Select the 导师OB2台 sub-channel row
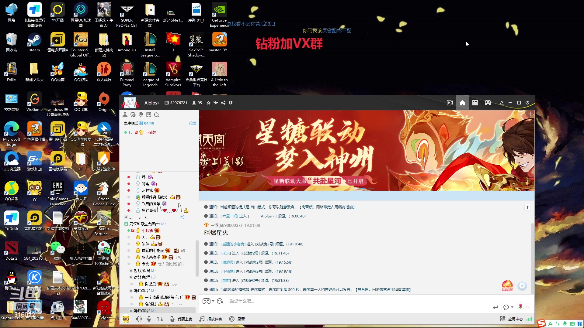584x328 pixels. [x=158, y=311]
